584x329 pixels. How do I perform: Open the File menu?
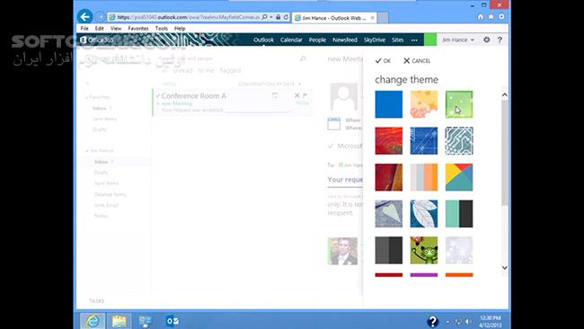tap(84, 29)
